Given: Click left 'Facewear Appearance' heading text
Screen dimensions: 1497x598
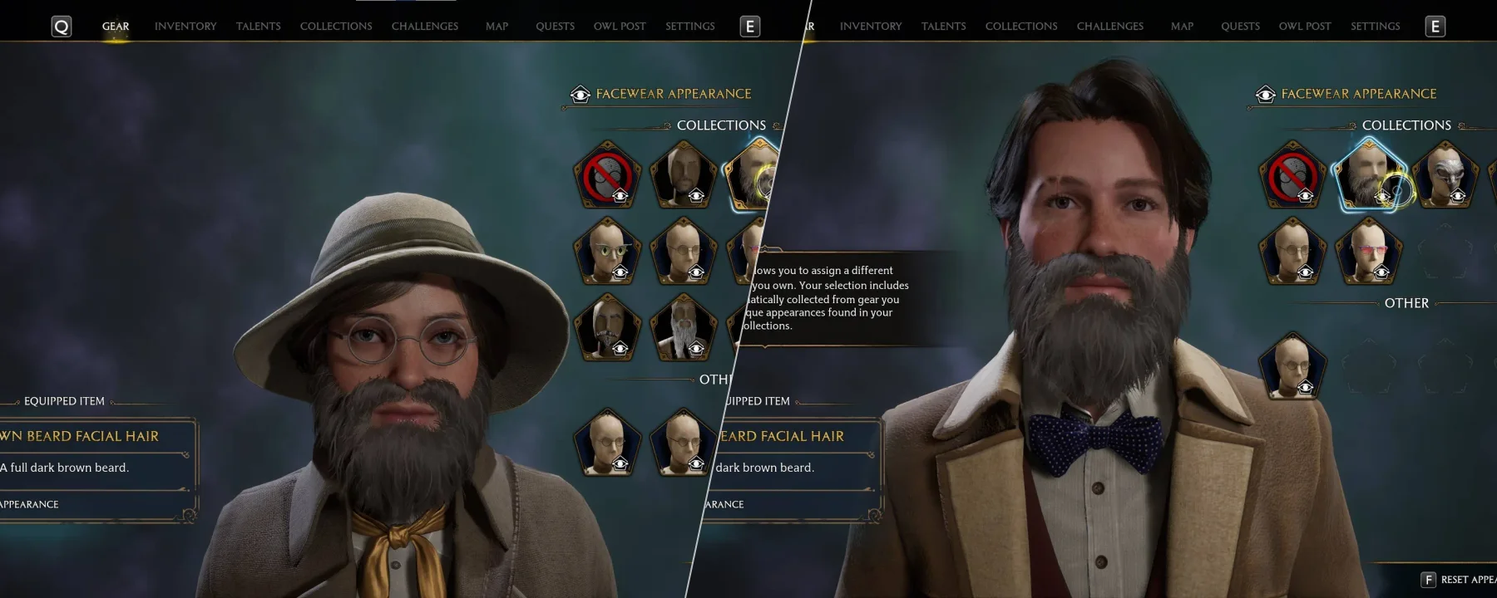Looking at the screenshot, I should tap(674, 94).
